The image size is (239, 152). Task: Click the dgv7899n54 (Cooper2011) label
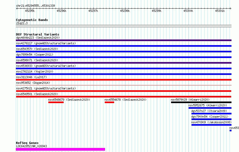35,55
